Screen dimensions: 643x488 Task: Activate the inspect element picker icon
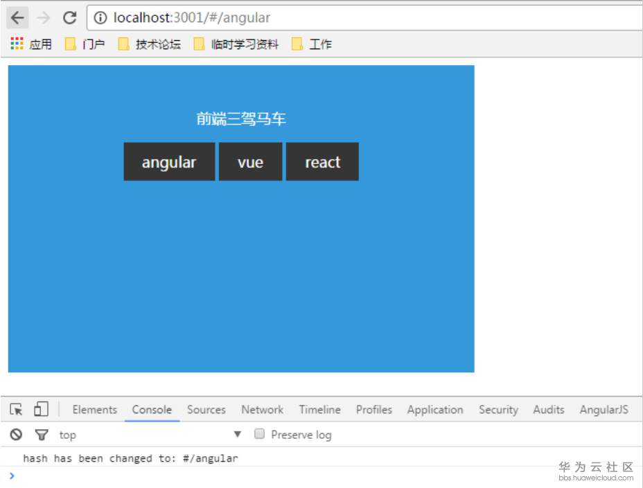click(17, 409)
